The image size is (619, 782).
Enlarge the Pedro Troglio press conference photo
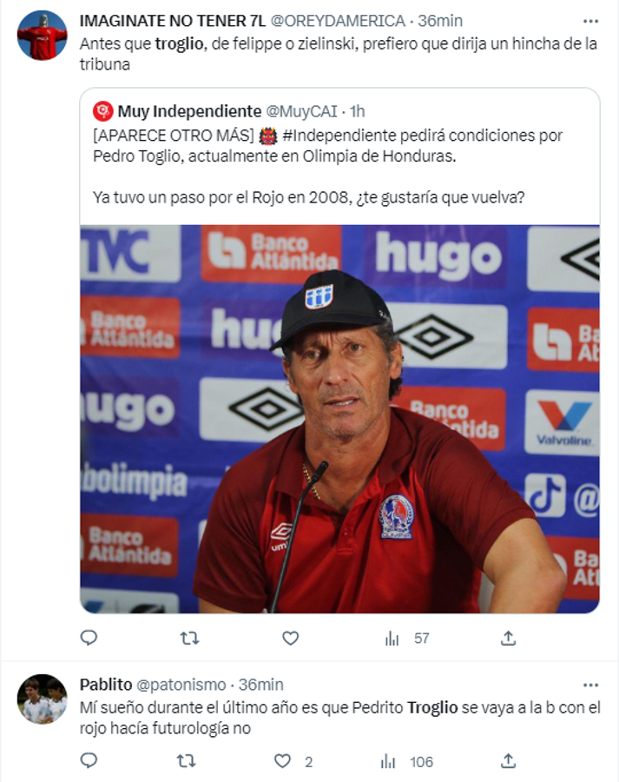[x=339, y=419]
